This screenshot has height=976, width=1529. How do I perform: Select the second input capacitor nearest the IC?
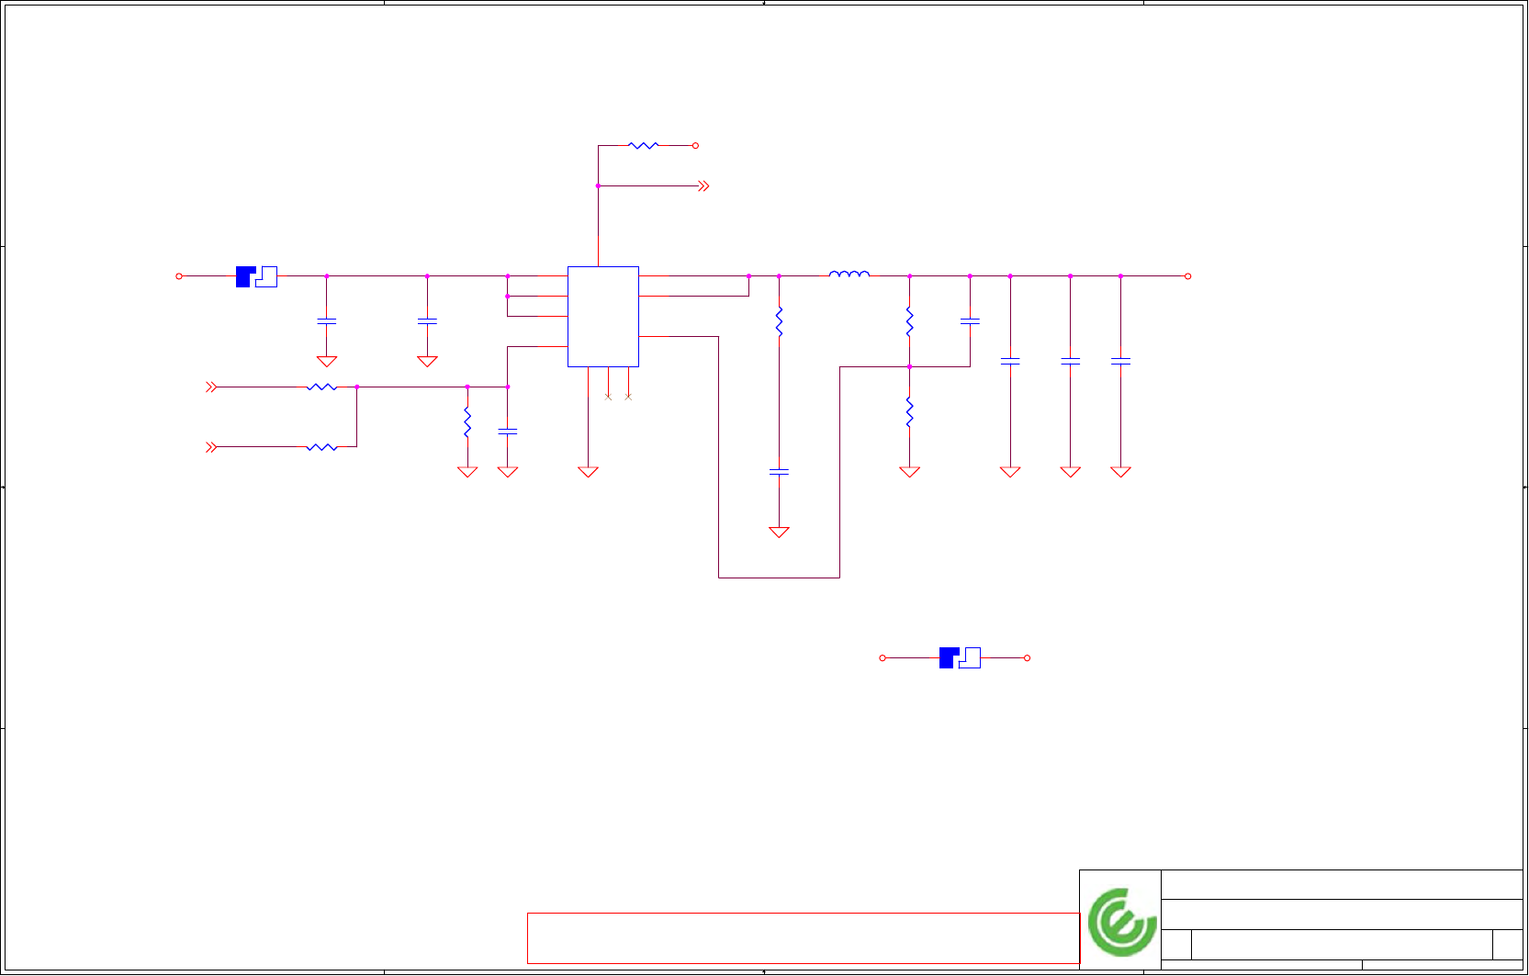coord(427,321)
